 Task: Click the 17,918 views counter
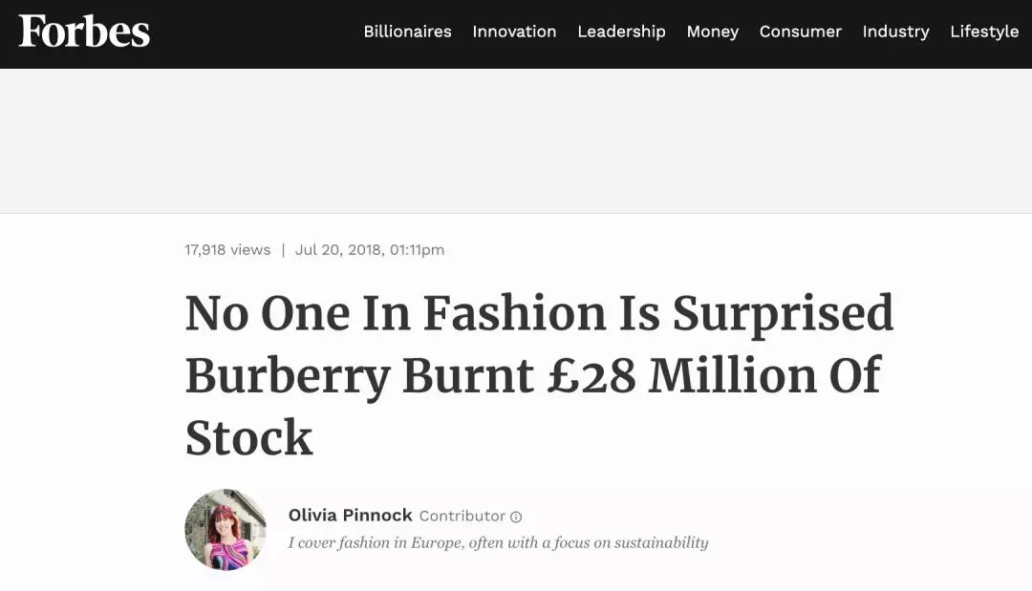pos(227,250)
